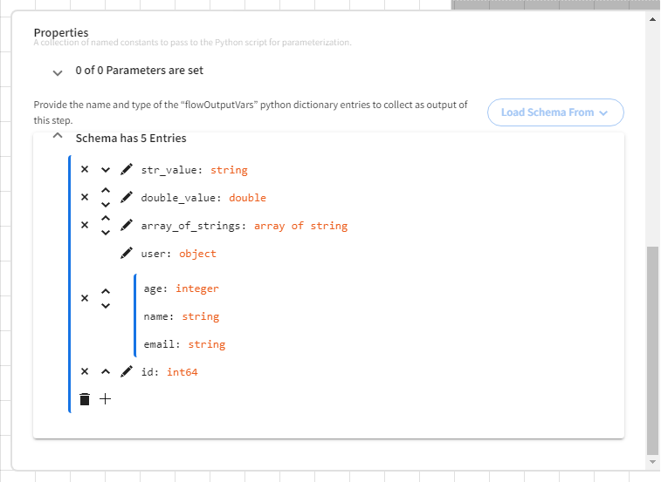Select the 'double_value: double' text
661x482 pixels.
(x=203, y=198)
